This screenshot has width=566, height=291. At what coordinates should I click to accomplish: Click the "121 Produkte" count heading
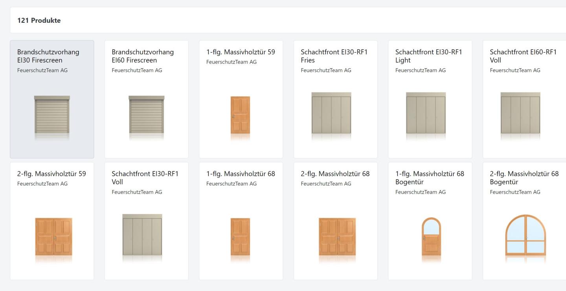point(39,20)
